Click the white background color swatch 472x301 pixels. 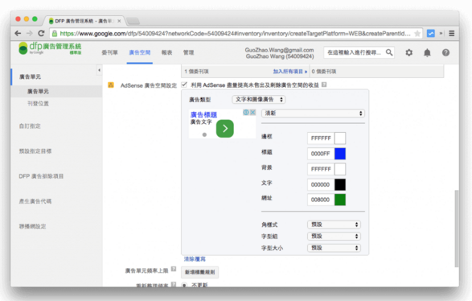pos(340,169)
